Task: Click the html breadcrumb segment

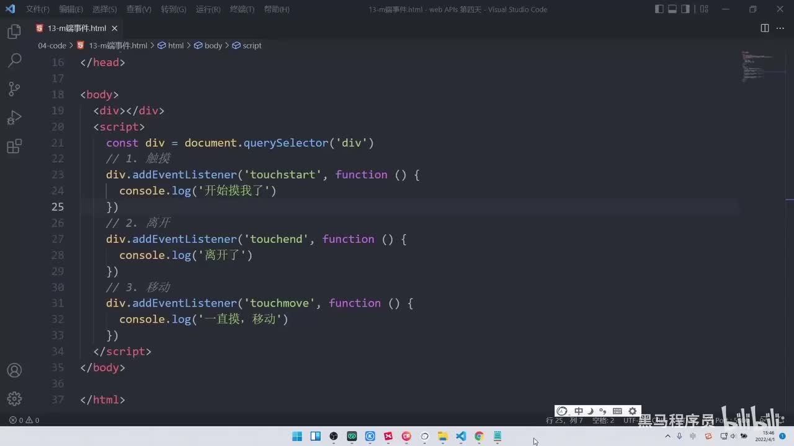Action: pos(171,46)
